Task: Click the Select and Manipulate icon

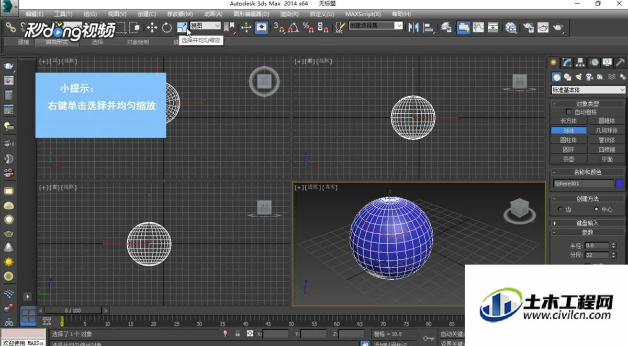Action: 246,28
